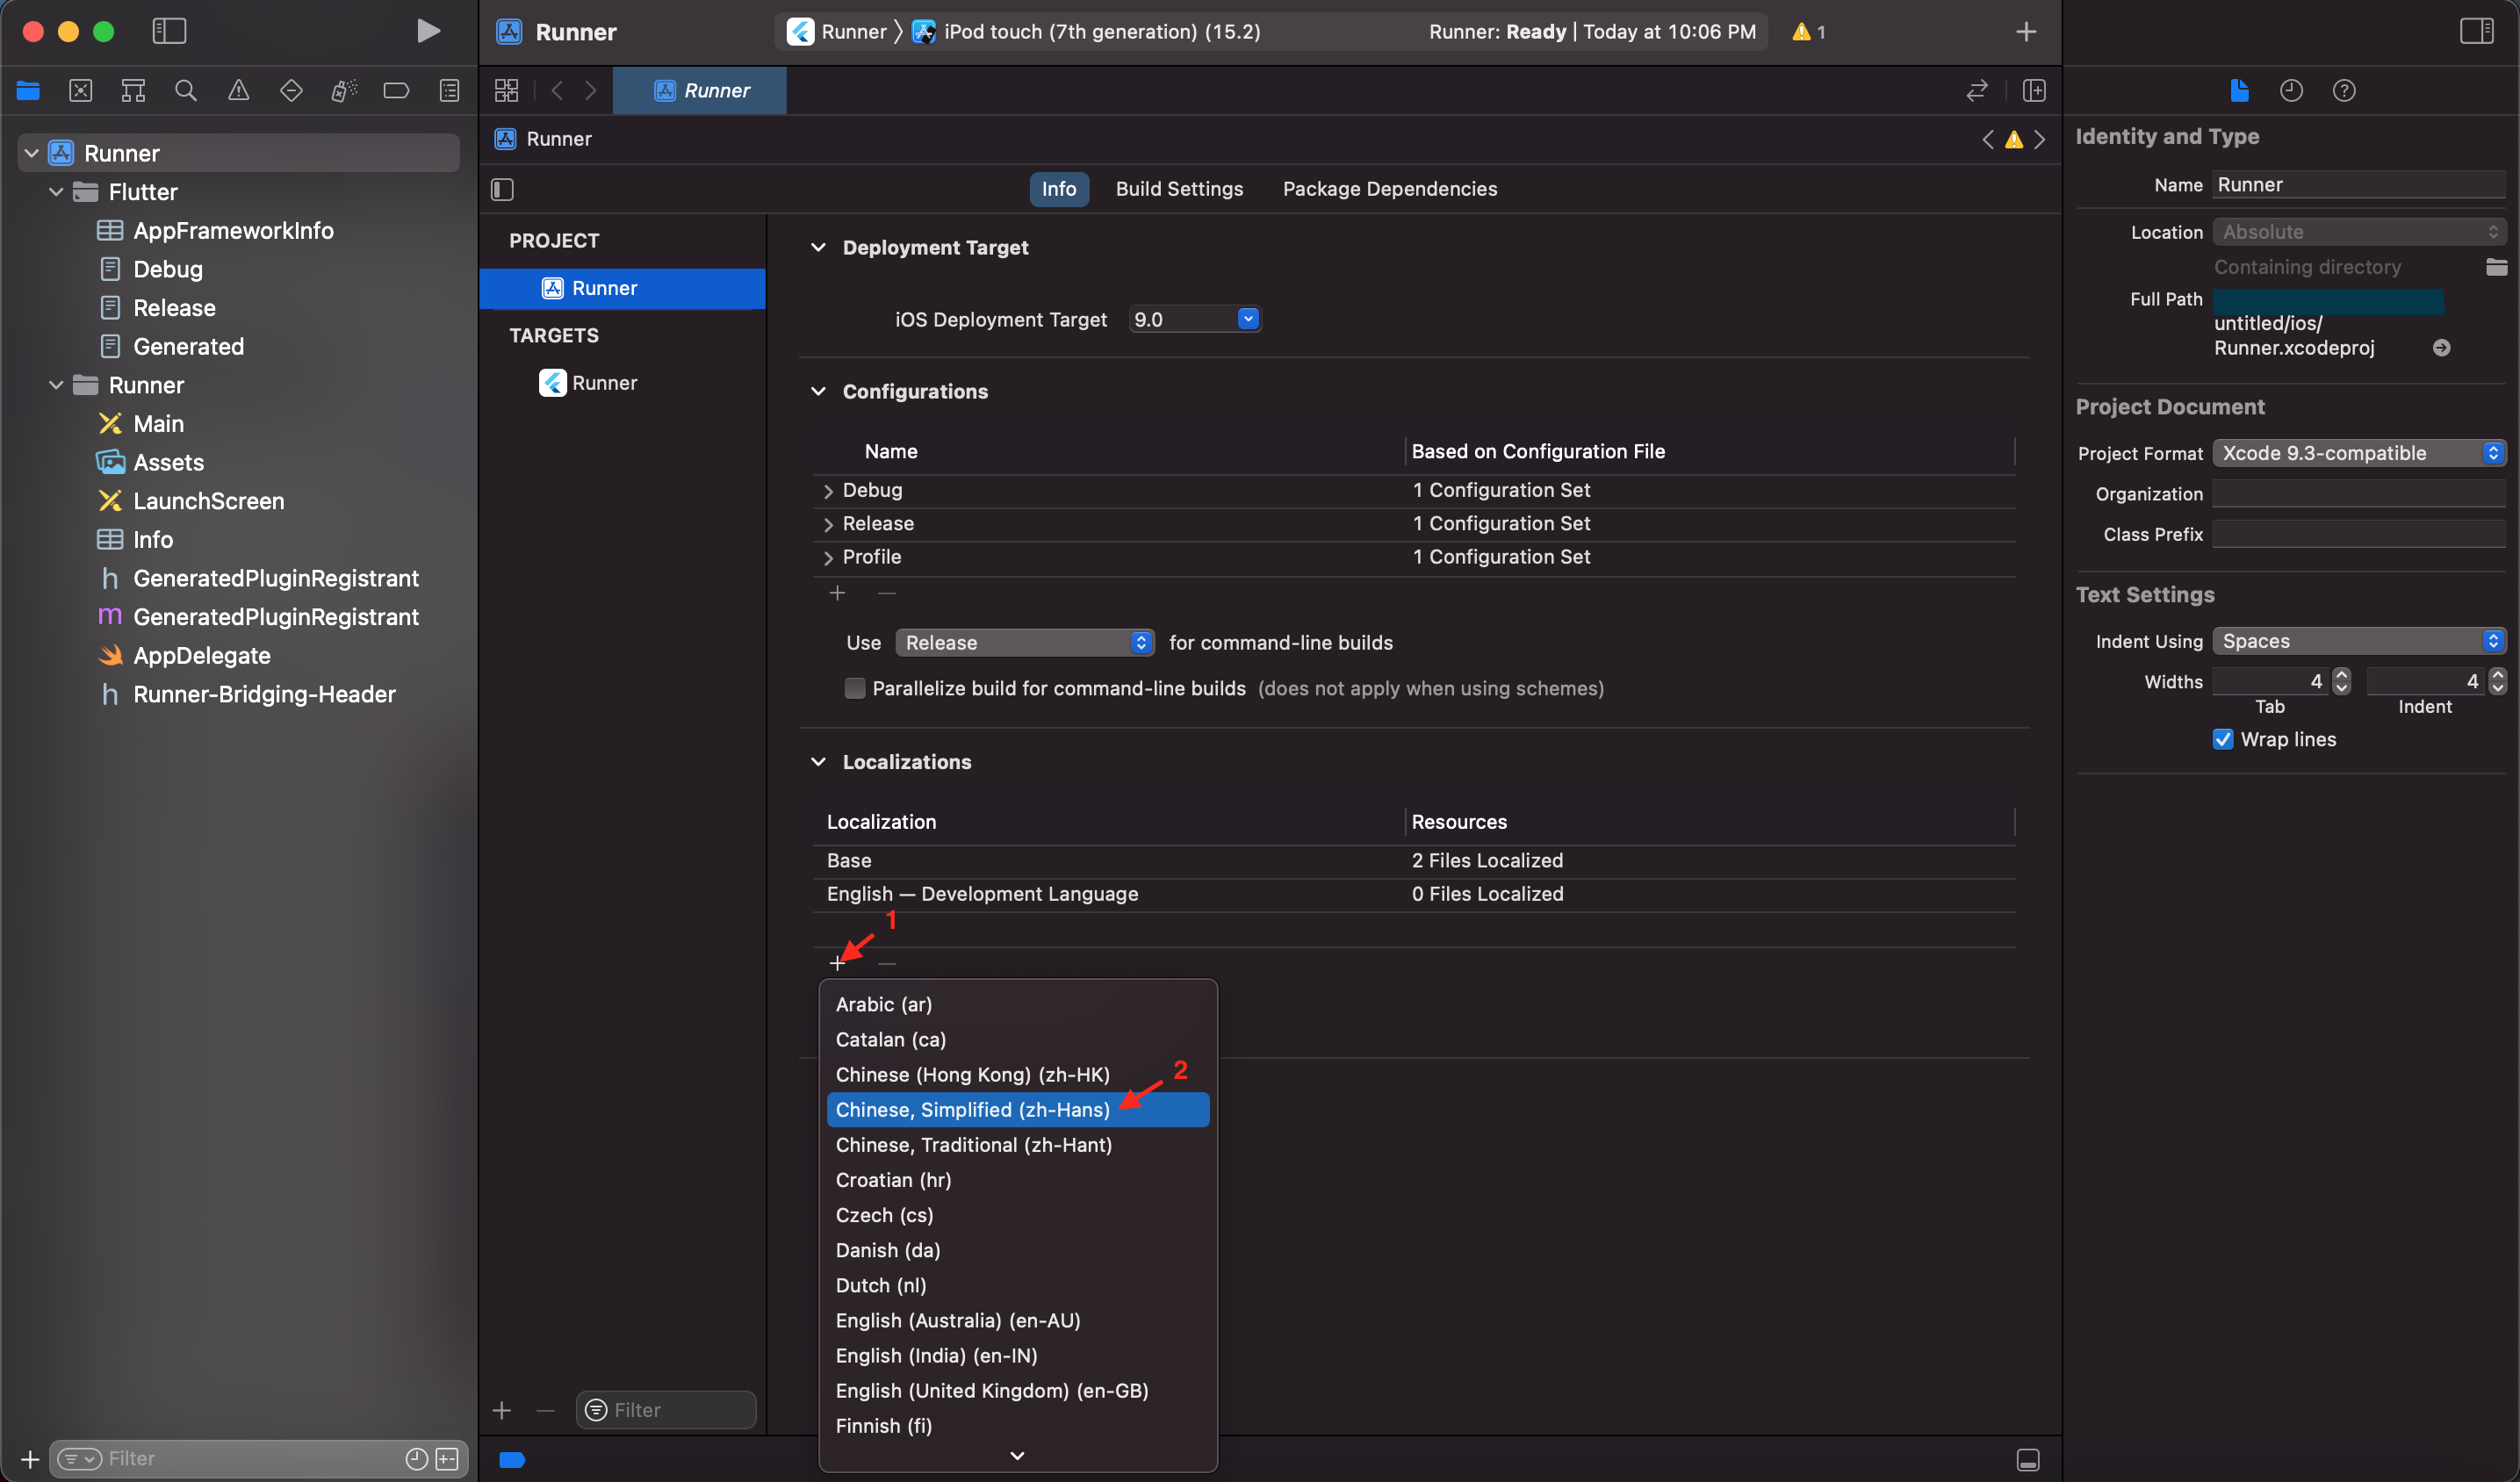Go forward with the right chevron
The width and height of the screenshot is (2520, 1482).
(x=591, y=91)
